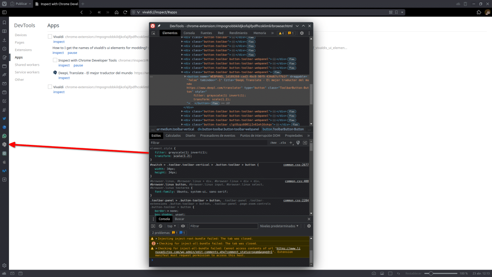Switch to the Rendimiento panel

pos(238,33)
